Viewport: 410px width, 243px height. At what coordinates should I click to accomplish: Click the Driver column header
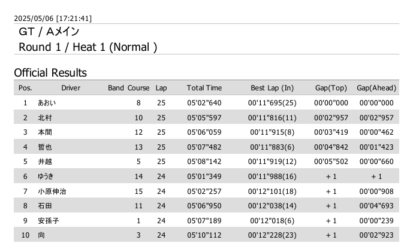tap(70, 88)
